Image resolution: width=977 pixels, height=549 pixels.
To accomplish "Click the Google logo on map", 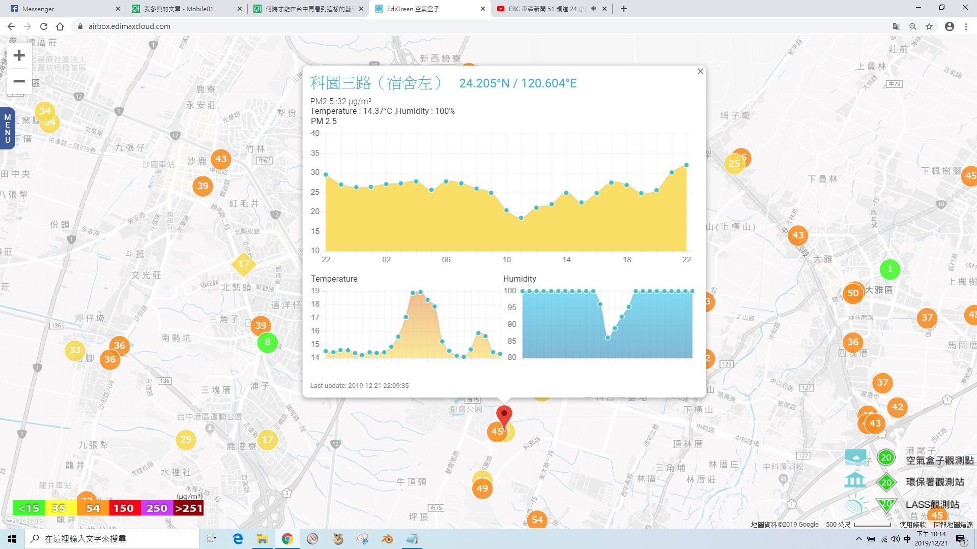I will (24, 521).
